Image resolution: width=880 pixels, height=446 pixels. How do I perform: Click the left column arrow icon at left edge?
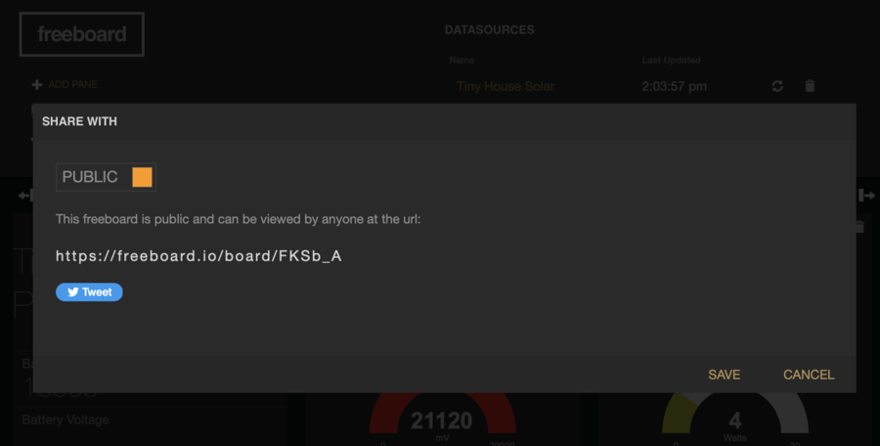(24, 196)
